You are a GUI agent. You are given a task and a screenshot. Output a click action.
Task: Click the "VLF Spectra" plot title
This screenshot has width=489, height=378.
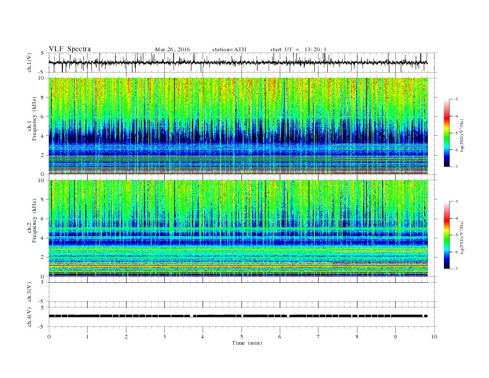click(70, 49)
